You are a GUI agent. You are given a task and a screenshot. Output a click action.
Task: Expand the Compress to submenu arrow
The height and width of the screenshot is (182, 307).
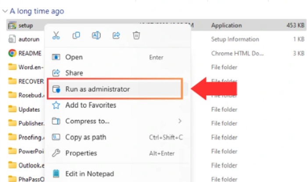[180, 121]
